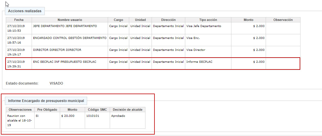Select the ENCARGADO CONTROL GESTIÓN DEPARTAMENTO row

153,40
